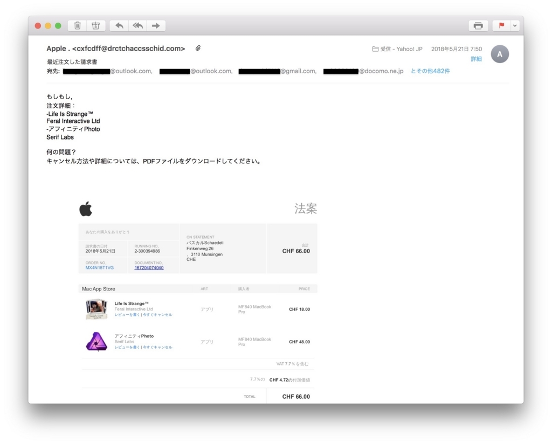Viewport: 552px width, 444px height.
Task: Click the sender avatar circle A
Action: (500, 54)
